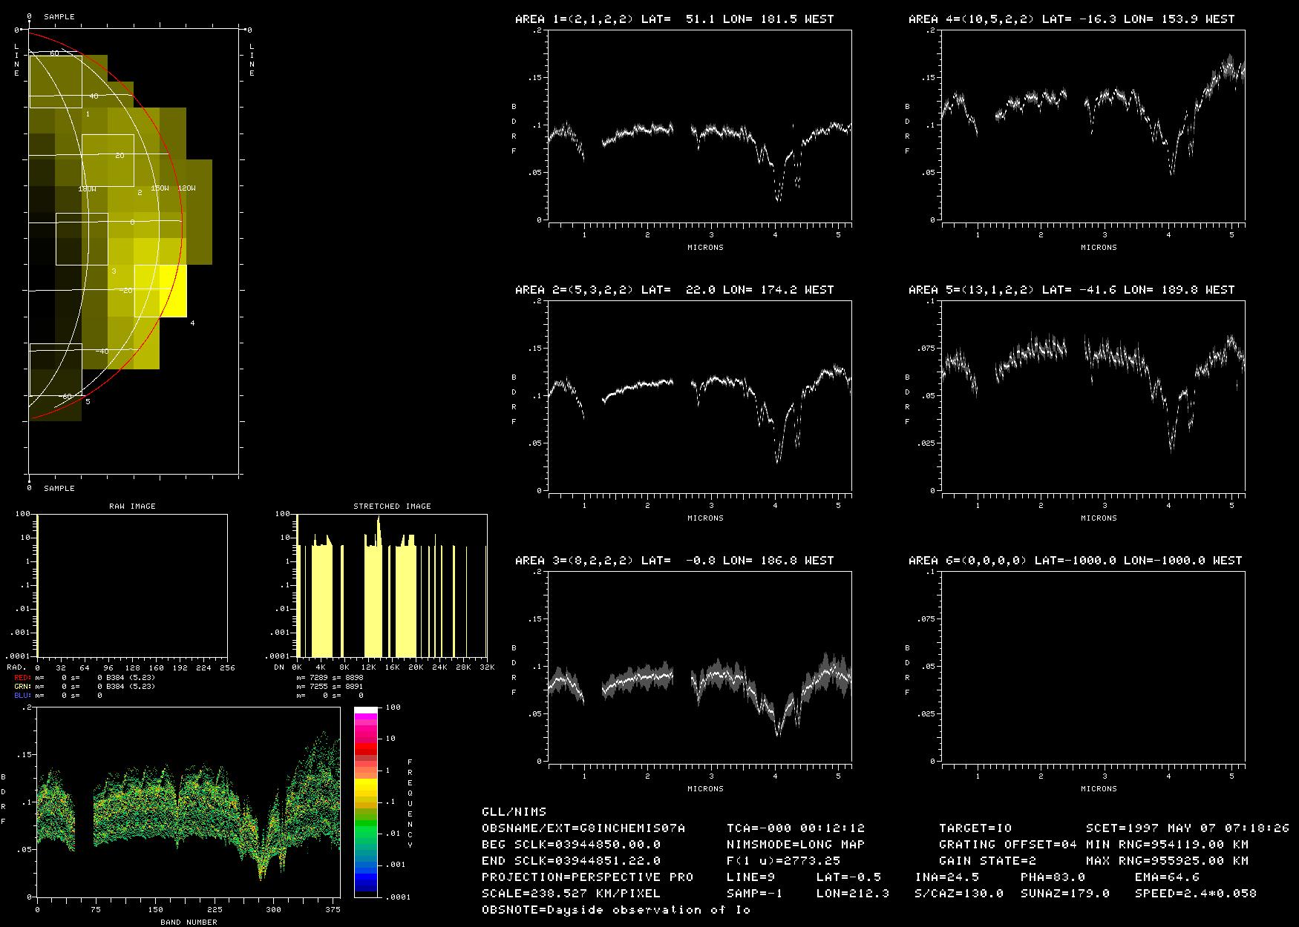The image size is (1299, 927).
Task: Click the GRATING OFFSET=04 entry
Action: click(1008, 845)
